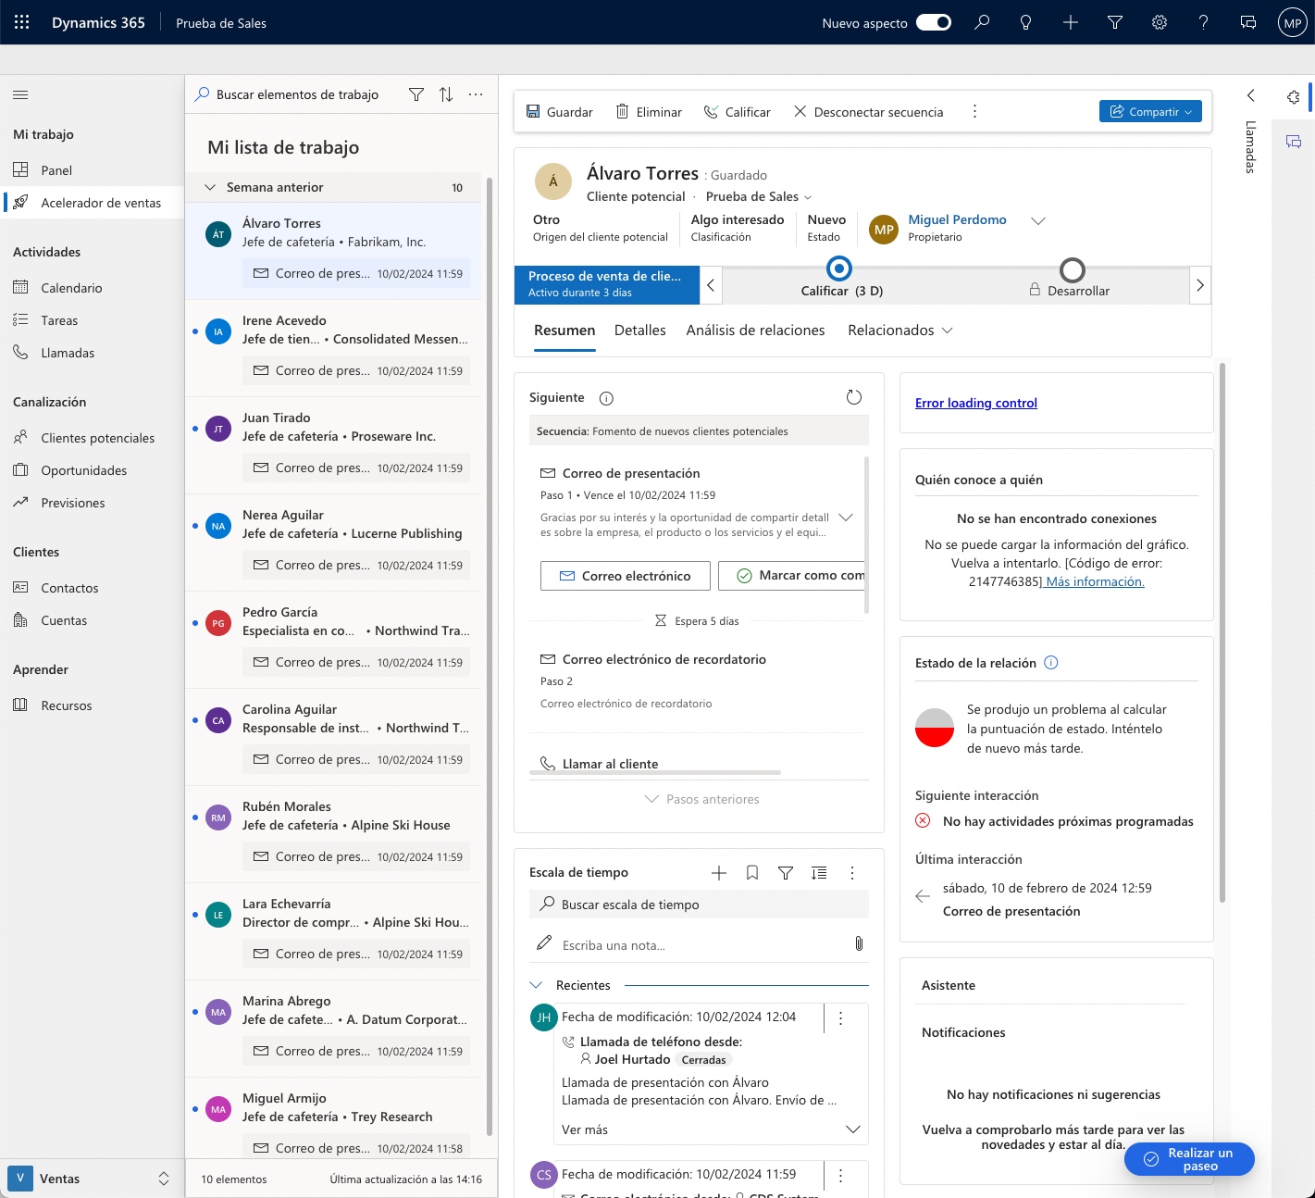Screen dimensions: 1315x1198
Task: Open the search magnifier in top bar
Action: pos(982,22)
